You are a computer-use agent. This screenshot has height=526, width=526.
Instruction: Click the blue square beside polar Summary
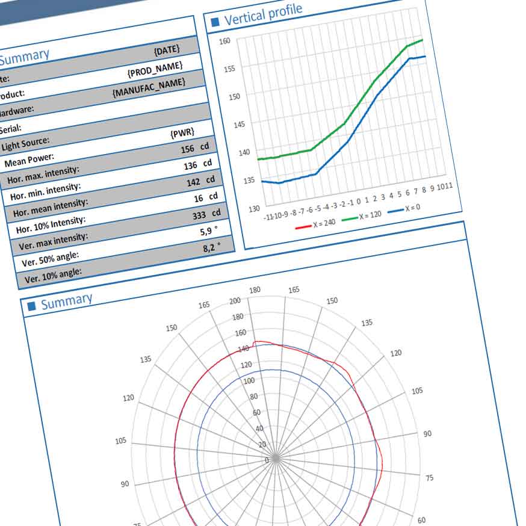[x=31, y=306]
